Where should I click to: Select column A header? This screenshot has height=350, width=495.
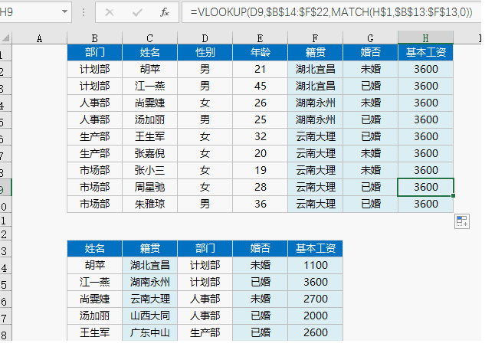[x=39, y=38]
